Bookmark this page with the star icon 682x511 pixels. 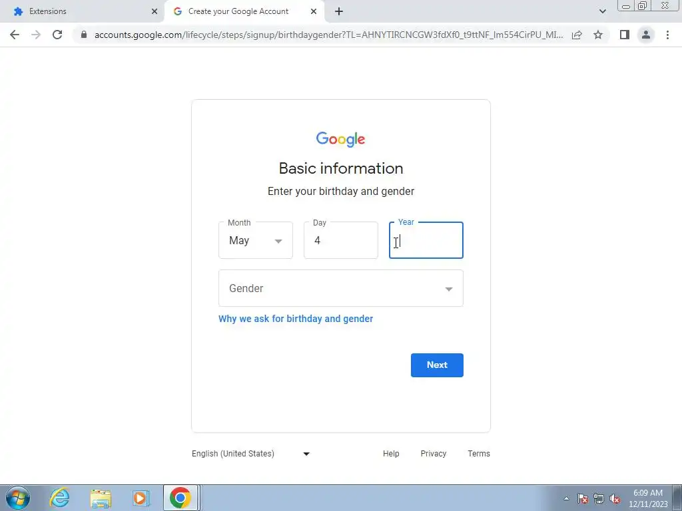(598, 35)
